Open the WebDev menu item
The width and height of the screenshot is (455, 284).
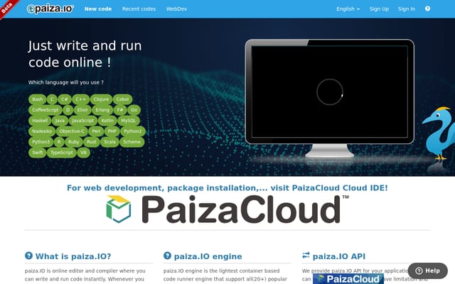pos(176,9)
